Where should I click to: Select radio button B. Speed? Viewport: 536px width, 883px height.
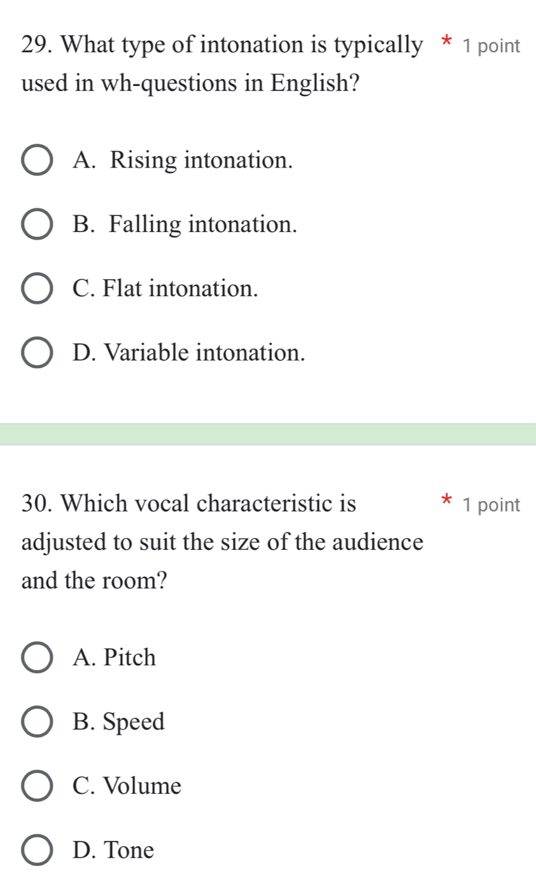38,722
